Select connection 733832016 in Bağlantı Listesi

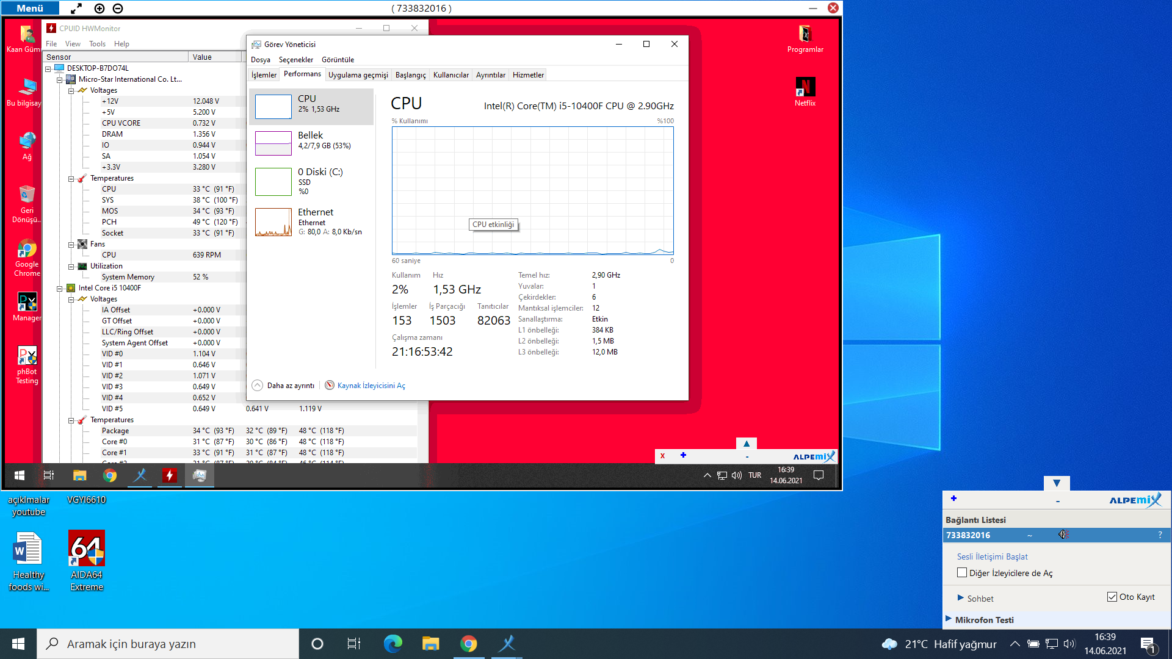1056,535
